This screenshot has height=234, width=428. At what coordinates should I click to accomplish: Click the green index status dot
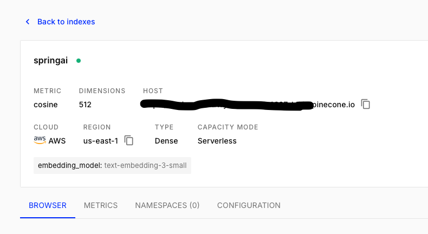pos(79,61)
